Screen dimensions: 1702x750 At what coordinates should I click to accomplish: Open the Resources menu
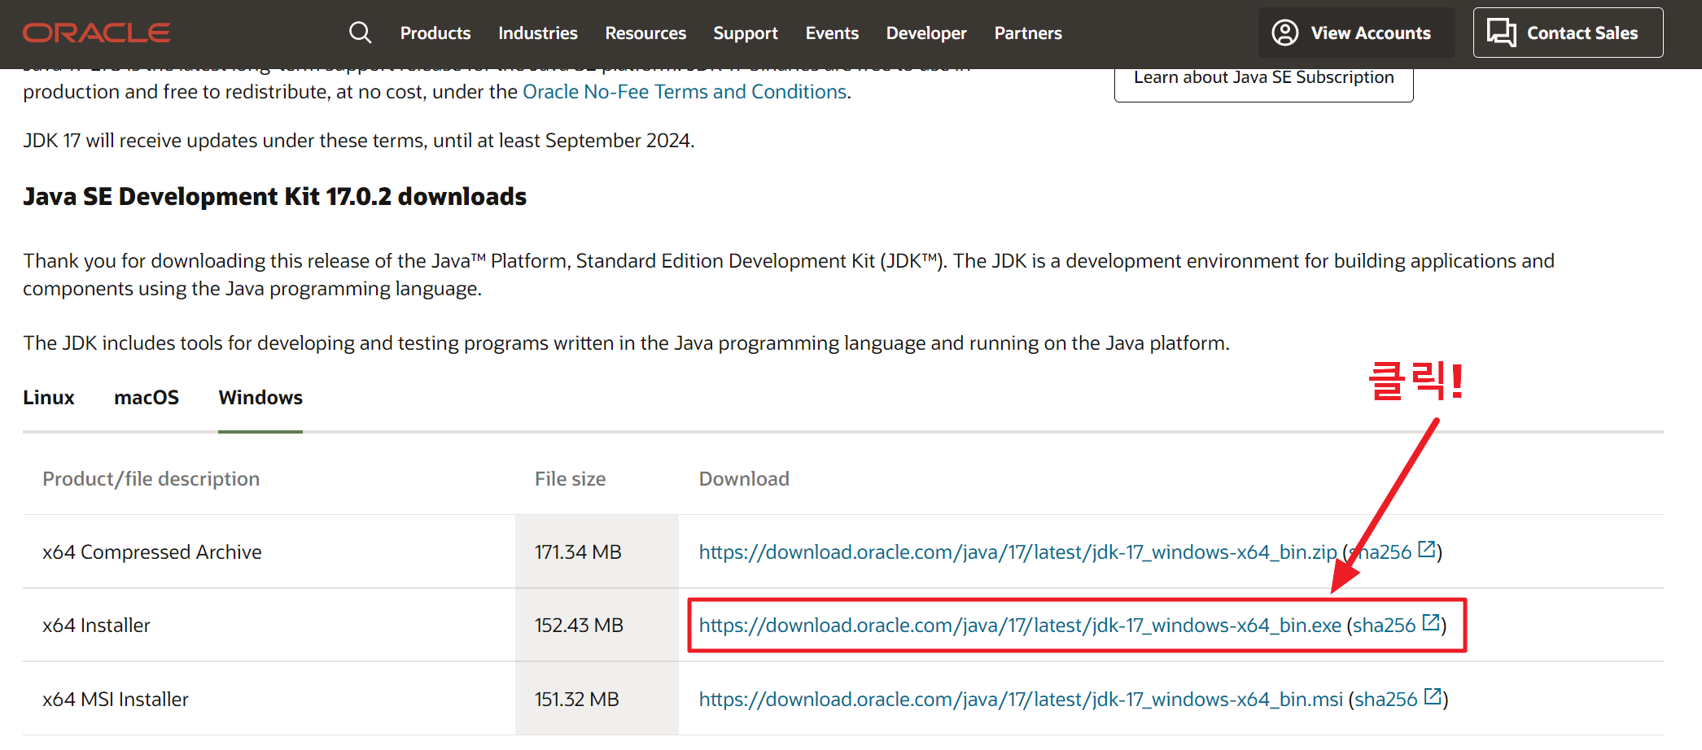pos(645,33)
